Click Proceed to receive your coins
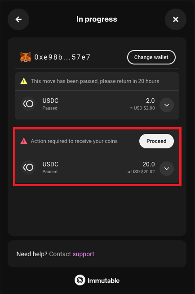 coord(156,141)
